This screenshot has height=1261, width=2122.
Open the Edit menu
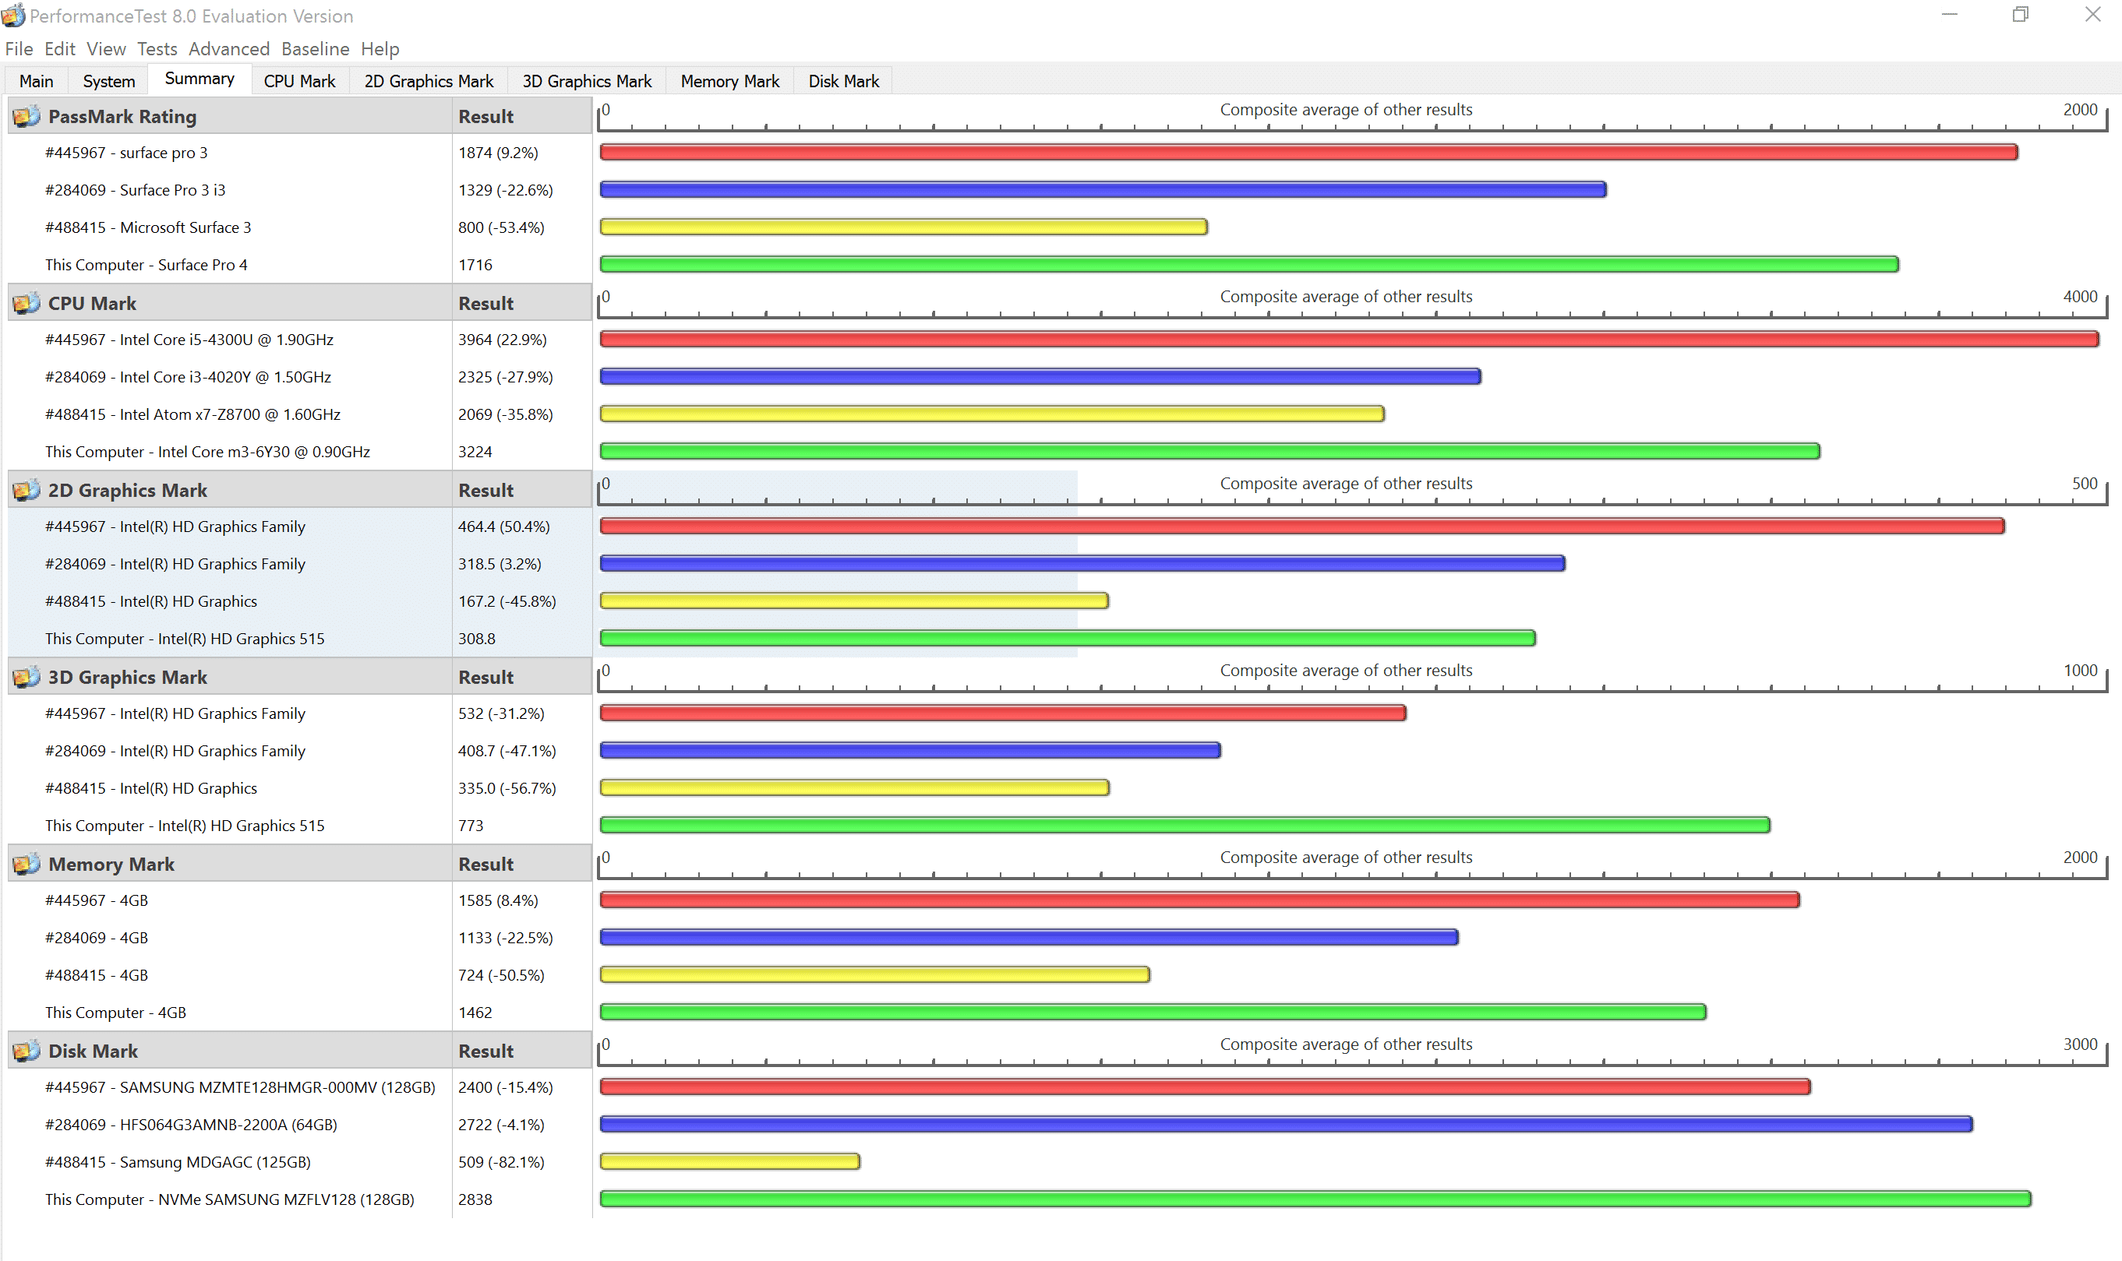point(59,49)
